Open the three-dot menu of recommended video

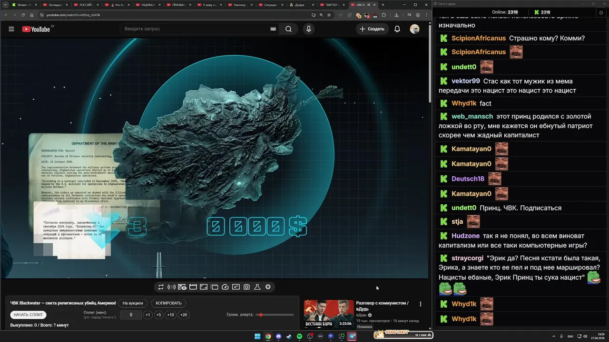click(420, 304)
